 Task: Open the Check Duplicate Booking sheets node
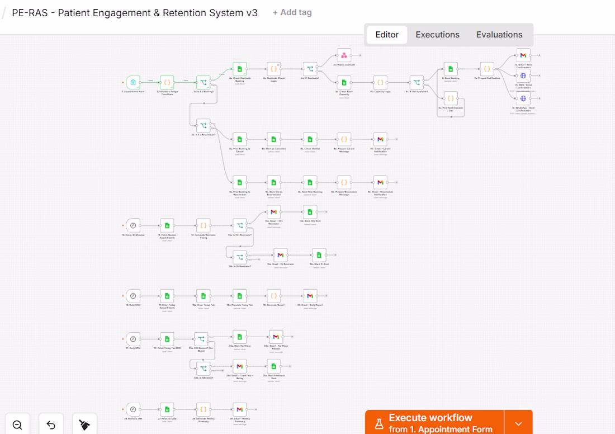[x=240, y=69]
